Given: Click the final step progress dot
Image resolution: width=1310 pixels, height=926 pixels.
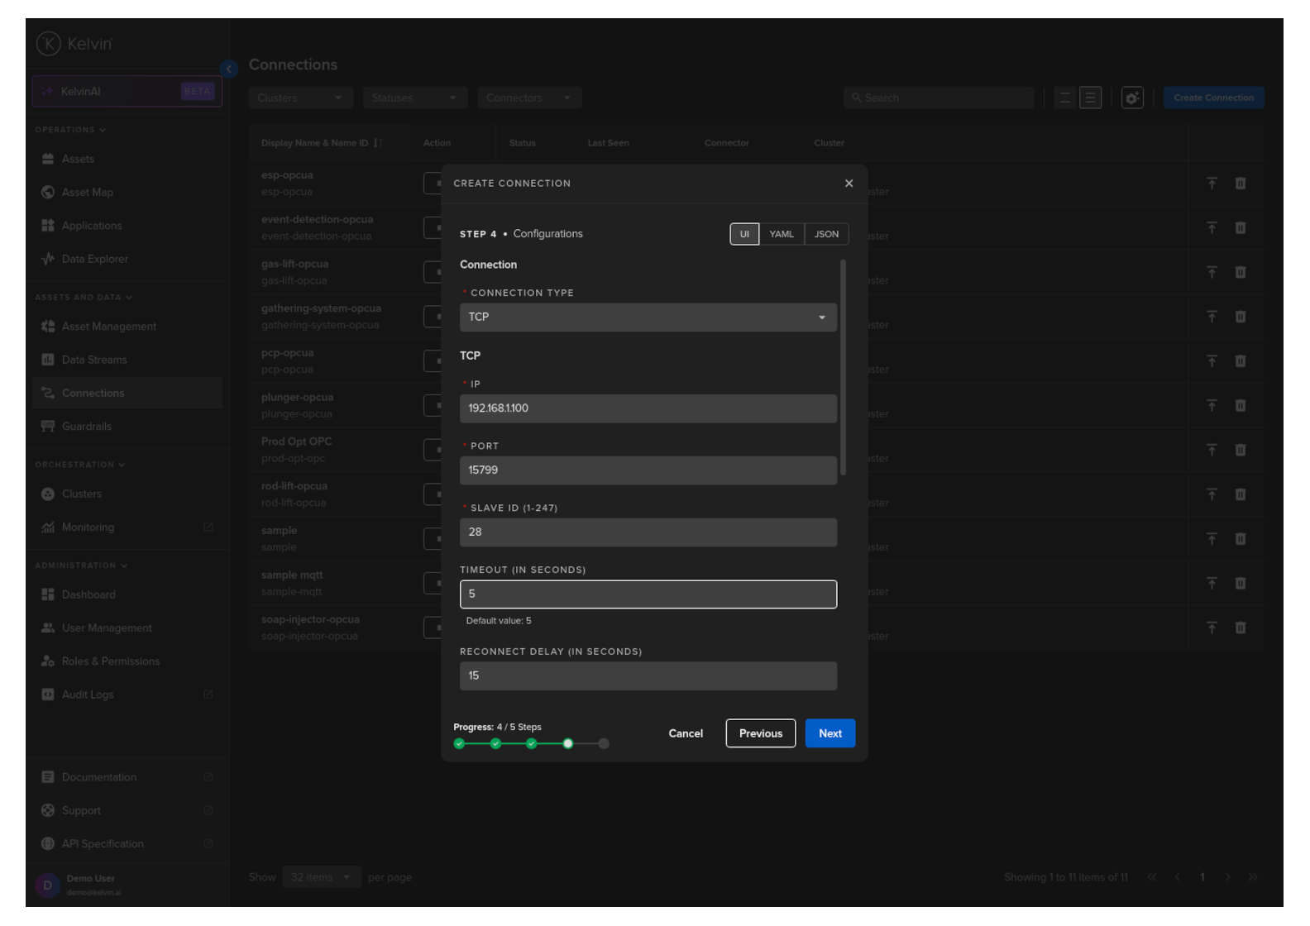Looking at the screenshot, I should [604, 743].
